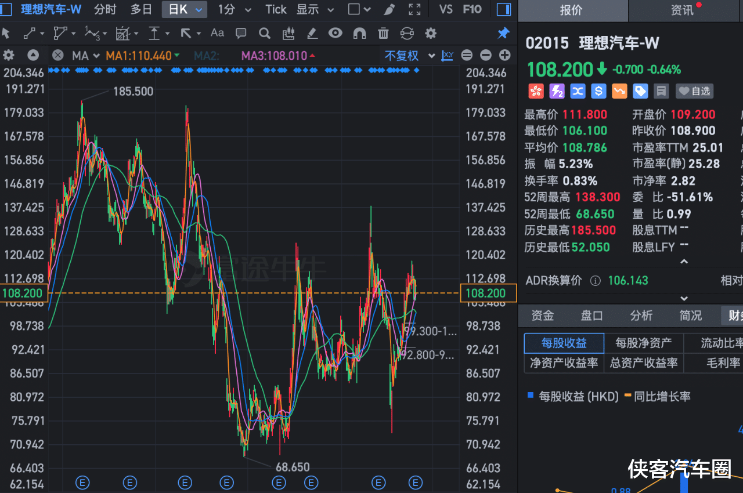Select the cursor pointer tool
This screenshot has height=493, width=743.
(x=6, y=33)
